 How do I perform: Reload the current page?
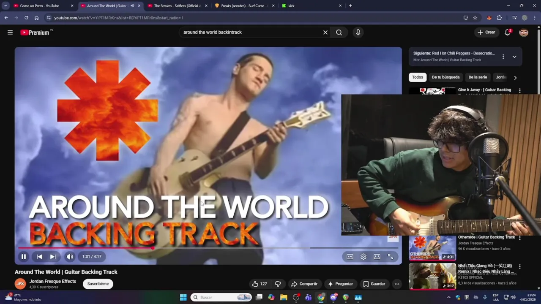(26, 18)
